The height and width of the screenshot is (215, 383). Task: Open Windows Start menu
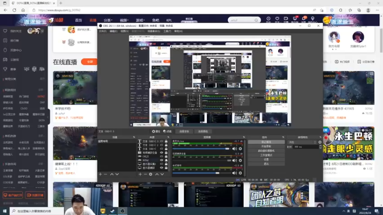tap(5, 211)
